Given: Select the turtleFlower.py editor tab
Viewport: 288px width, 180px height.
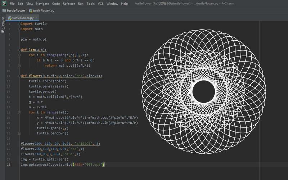Looking at the screenshot, I should point(22,17).
